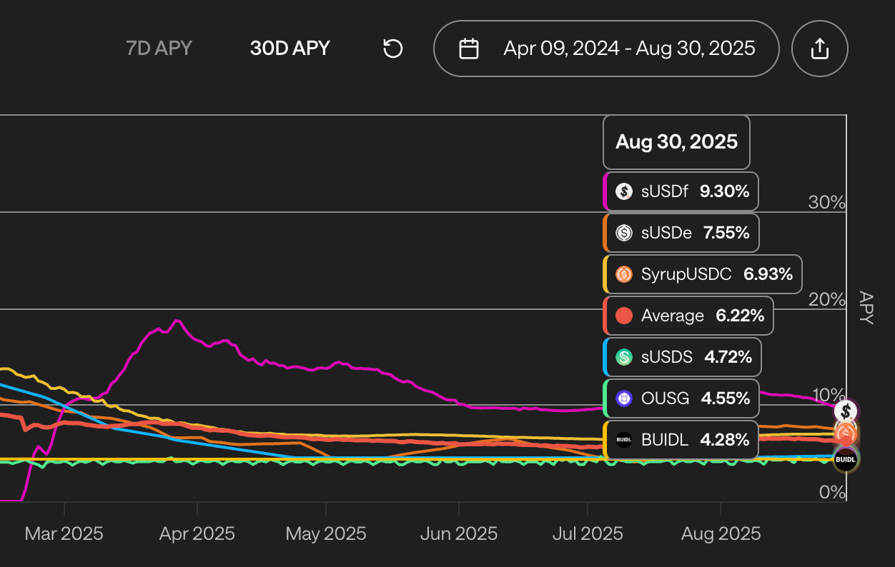Viewport: 895px width, 567px height.
Task: Click the sUSDf marker at chart line end
Action: click(846, 411)
